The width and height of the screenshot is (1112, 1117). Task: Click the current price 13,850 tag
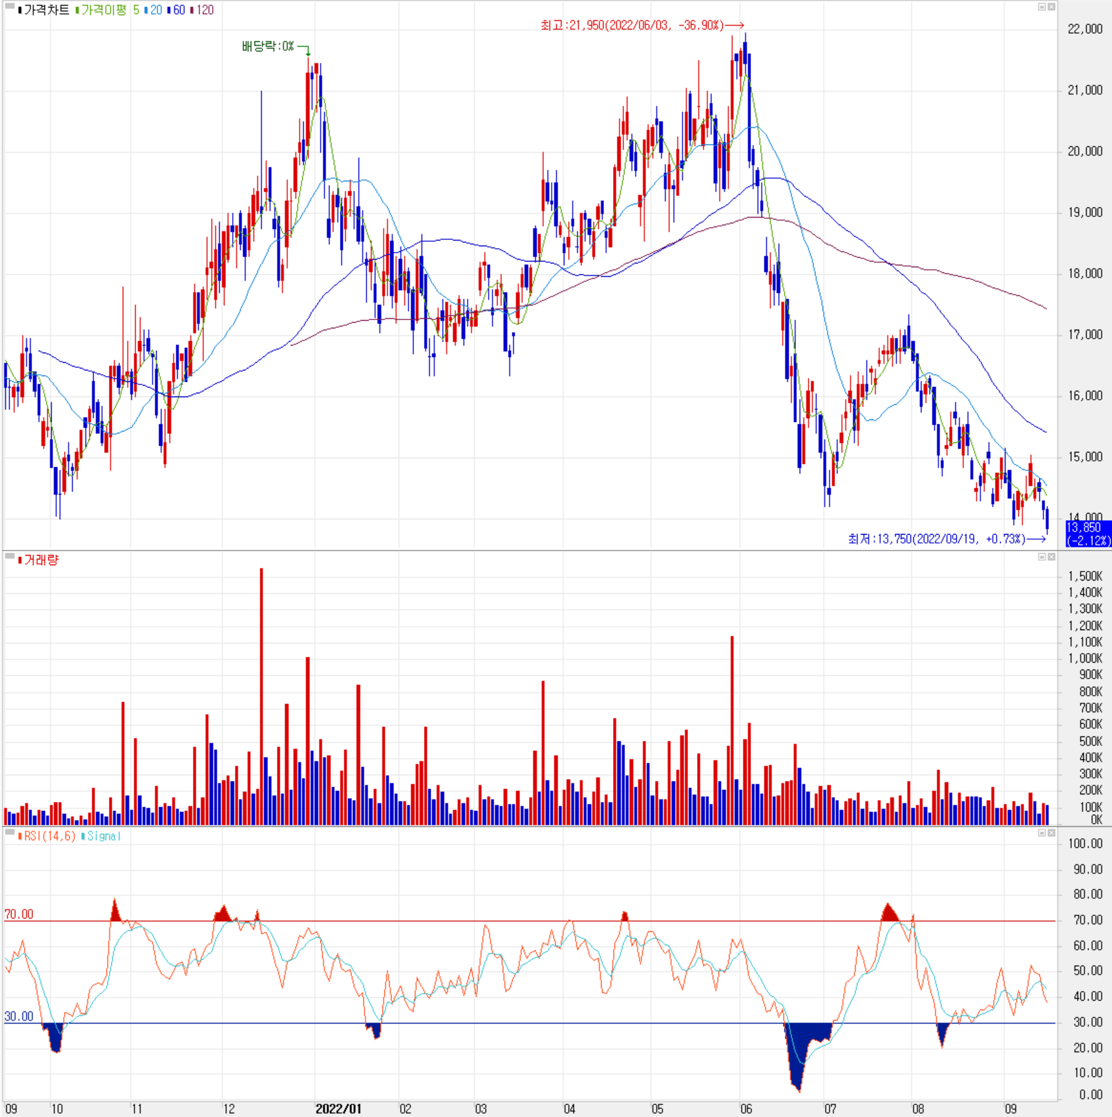(x=1088, y=534)
